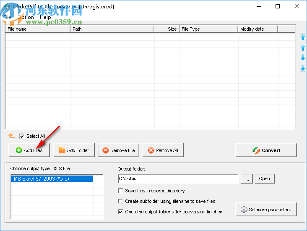Sort by the Size column header
This screenshot has width=307, height=231.
click(167, 29)
